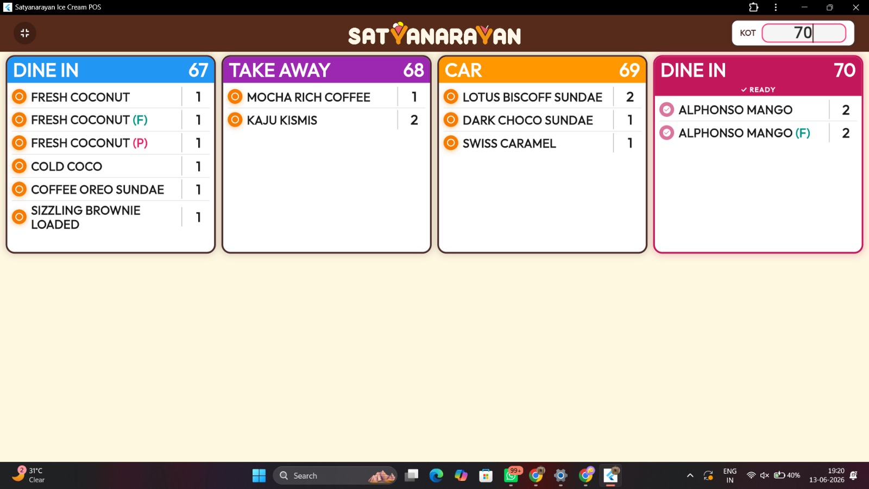Open second Chrome profile icon beside Flutter app
Image resolution: width=869 pixels, height=489 pixels.
[x=586, y=475]
